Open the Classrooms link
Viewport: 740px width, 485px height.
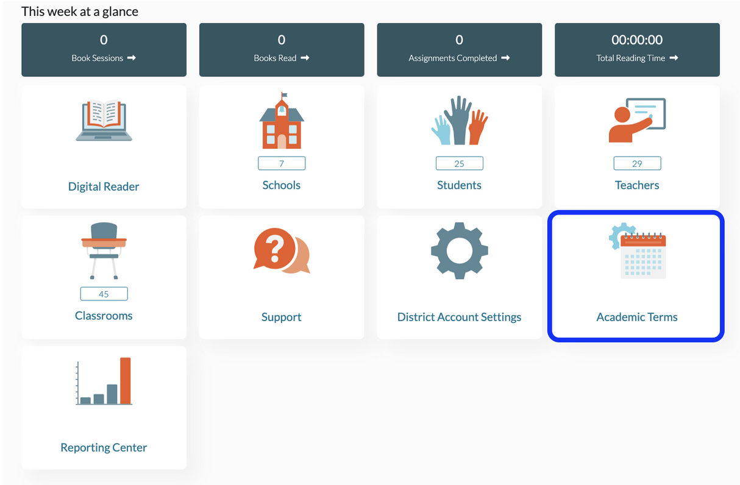tap(104, 316)
